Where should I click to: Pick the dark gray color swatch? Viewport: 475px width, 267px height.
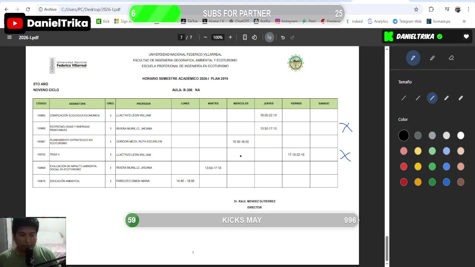point(418,136)
